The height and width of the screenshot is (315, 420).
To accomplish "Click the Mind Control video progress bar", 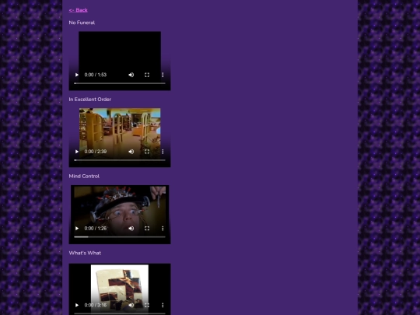I will (120, 237).
